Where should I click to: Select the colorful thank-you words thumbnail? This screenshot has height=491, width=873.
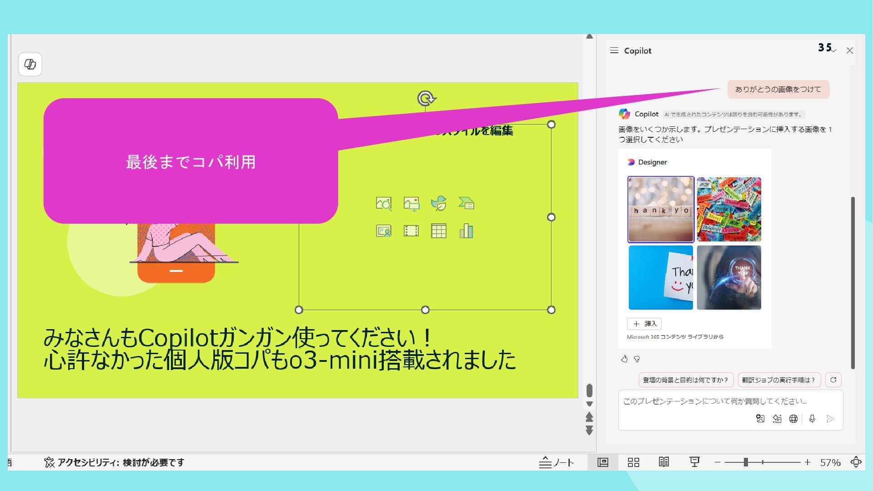point(729,210)
